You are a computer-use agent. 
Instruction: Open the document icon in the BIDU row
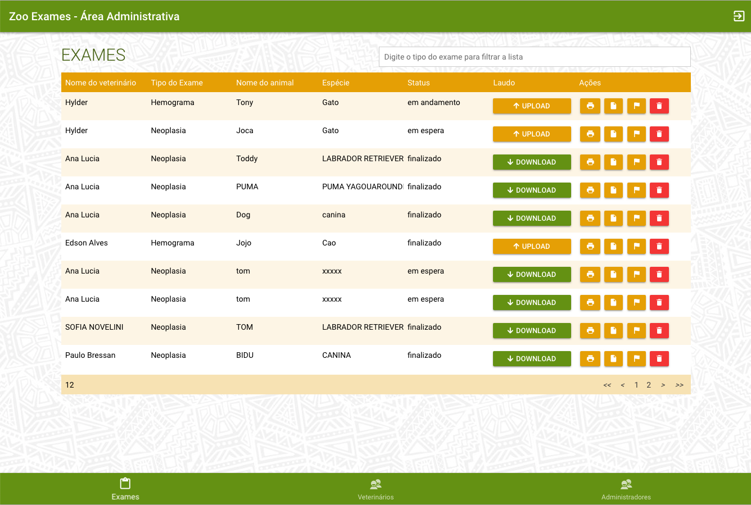[x=613, y=359]
